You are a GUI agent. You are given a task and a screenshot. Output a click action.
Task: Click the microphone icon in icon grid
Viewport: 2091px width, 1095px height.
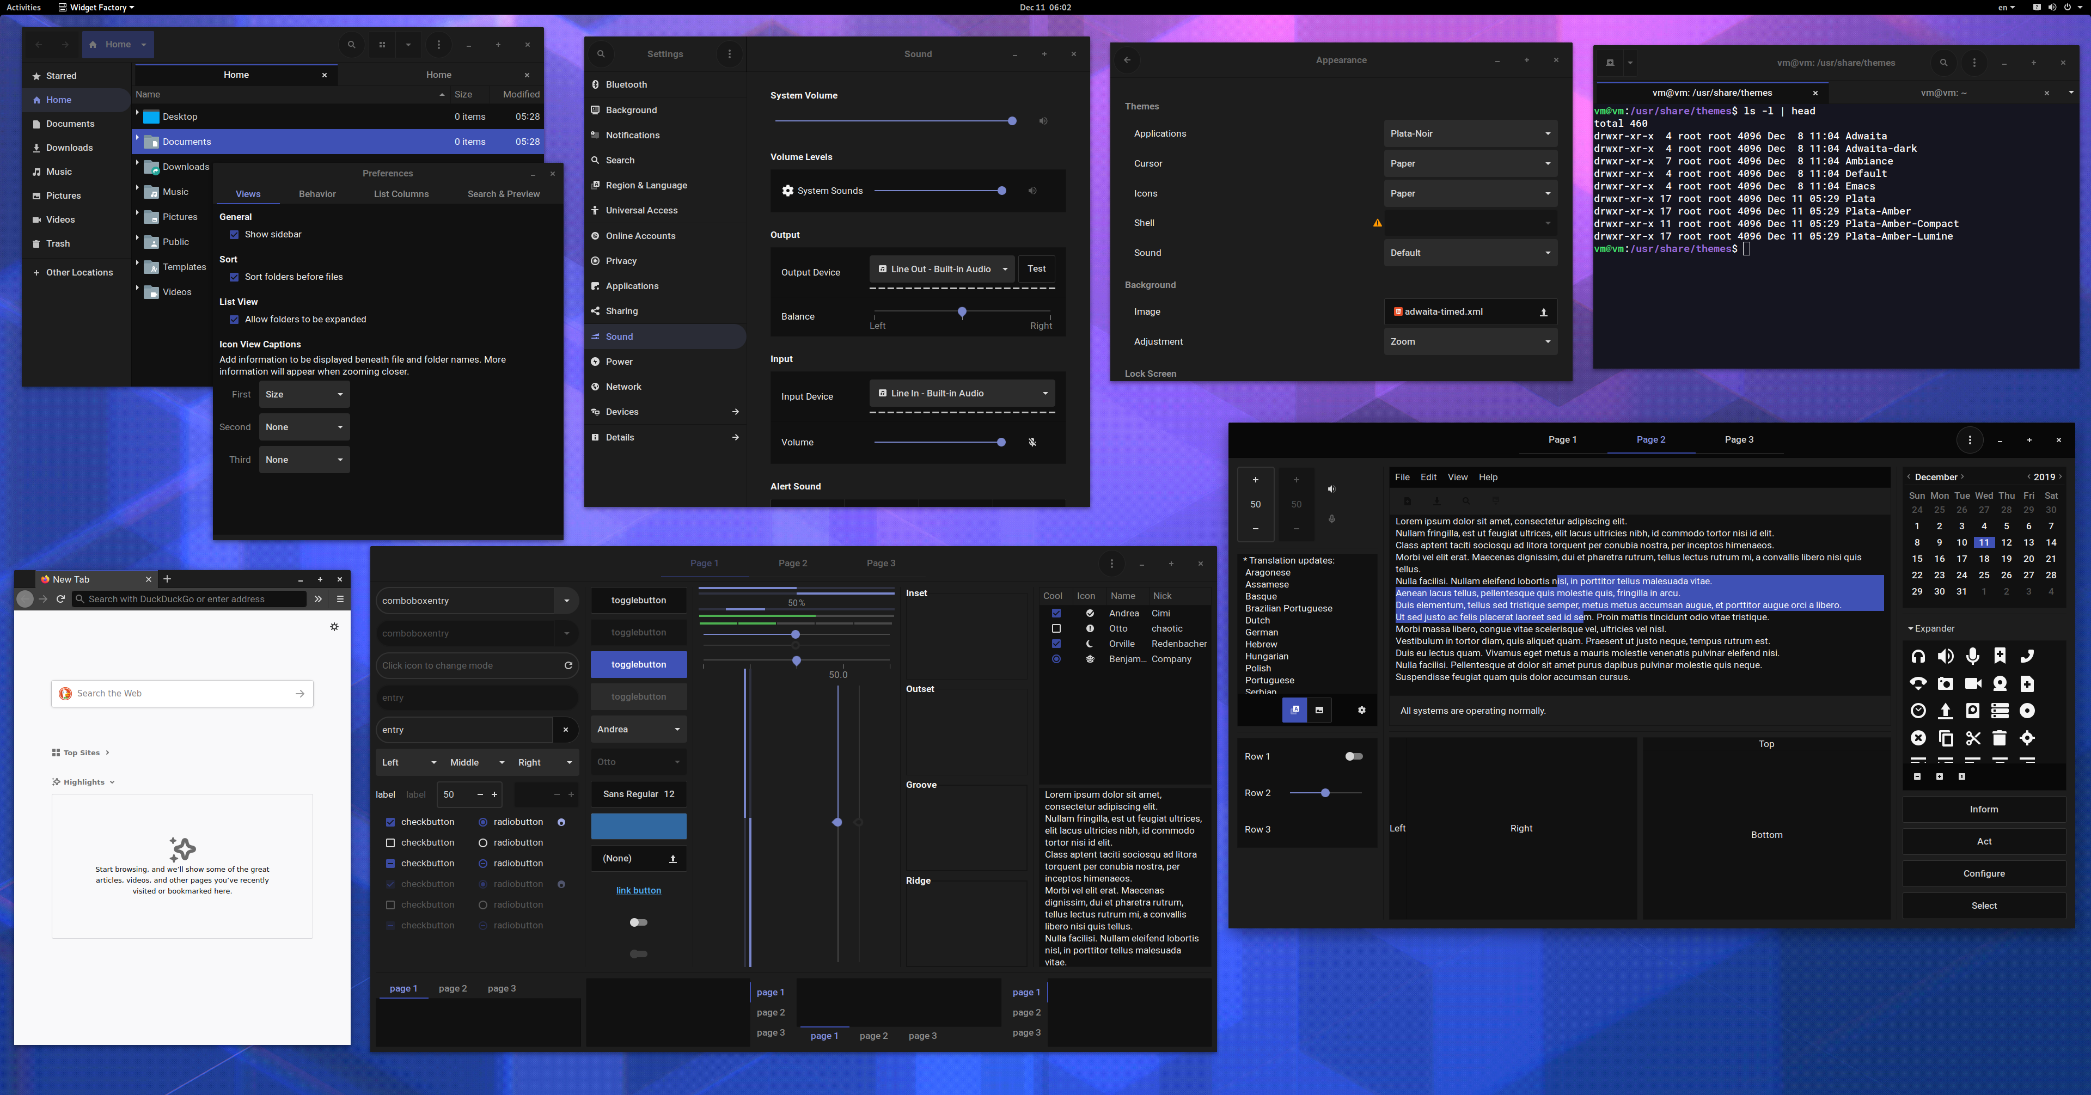[1972, 656]
